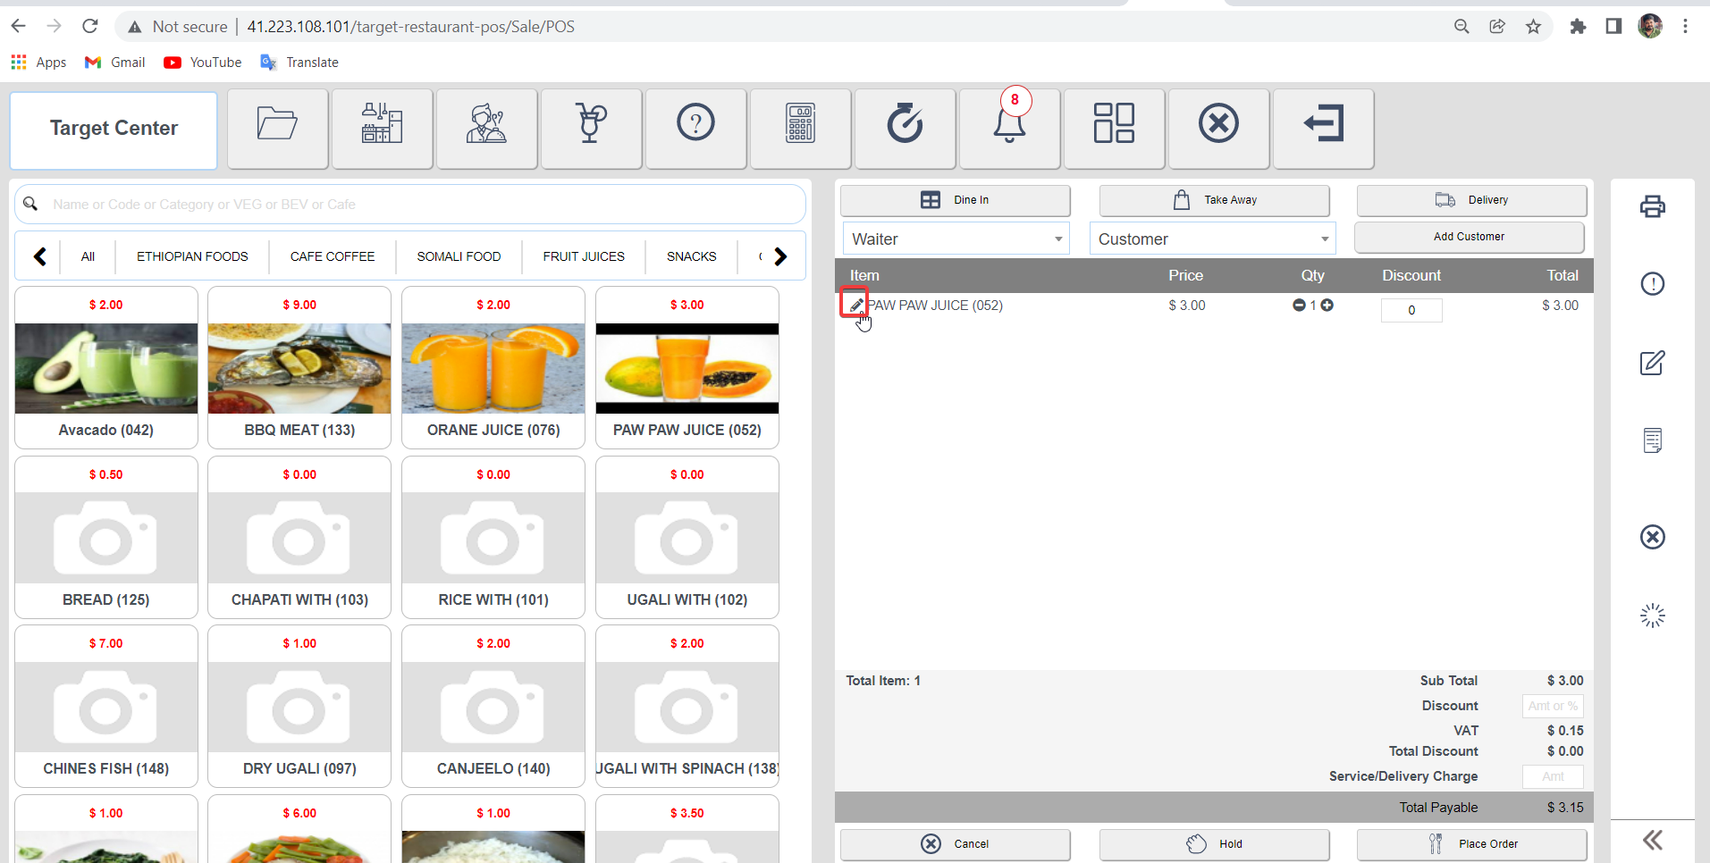This screenshot has width=1710, height=863.
Task: Select CAFE COFFEE category
Action: coord(333,256)
